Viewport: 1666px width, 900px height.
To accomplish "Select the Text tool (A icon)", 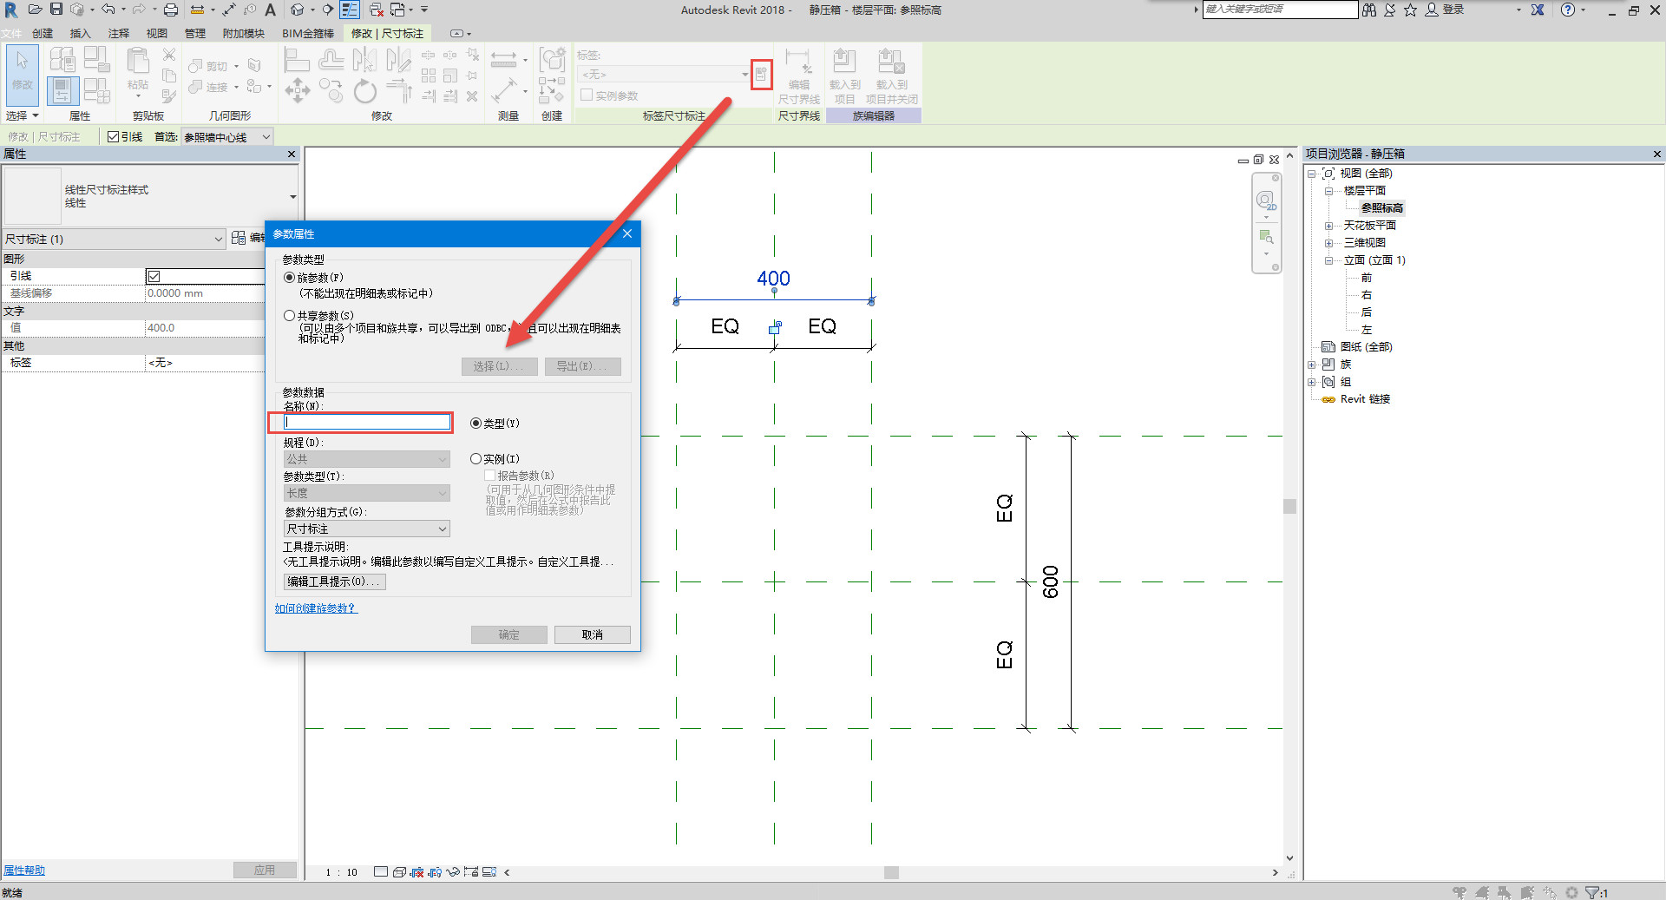I will pos(270,10).
